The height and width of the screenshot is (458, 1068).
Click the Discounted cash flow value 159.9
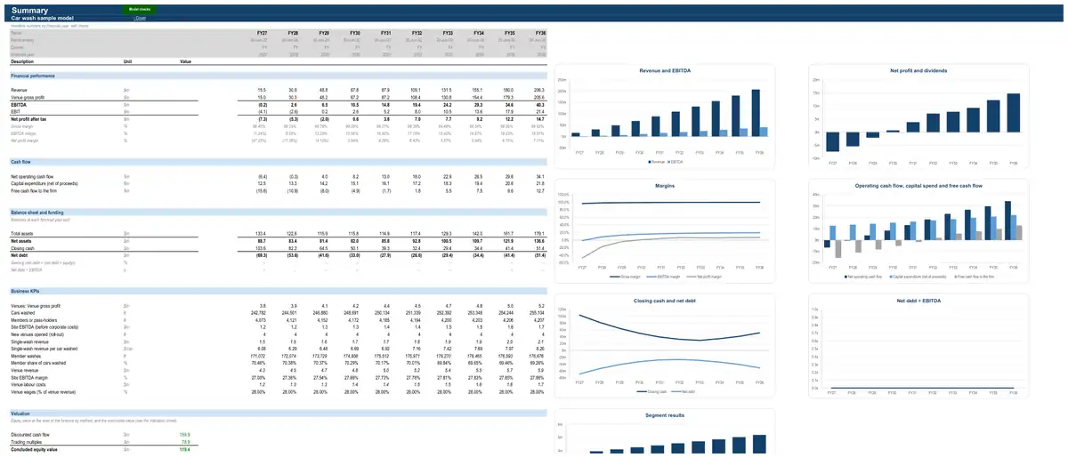coord(184,435)
